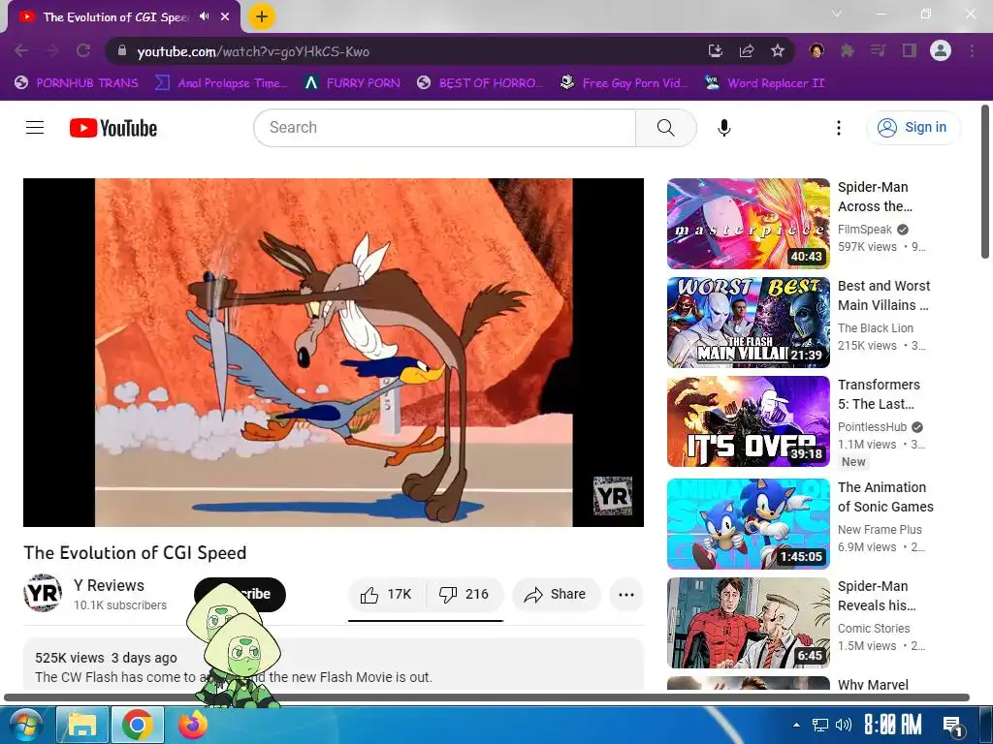The image size is (993, 744).
Task: Like the video with thumbs up
Action: pyautogui.click(x=386, y=594)
